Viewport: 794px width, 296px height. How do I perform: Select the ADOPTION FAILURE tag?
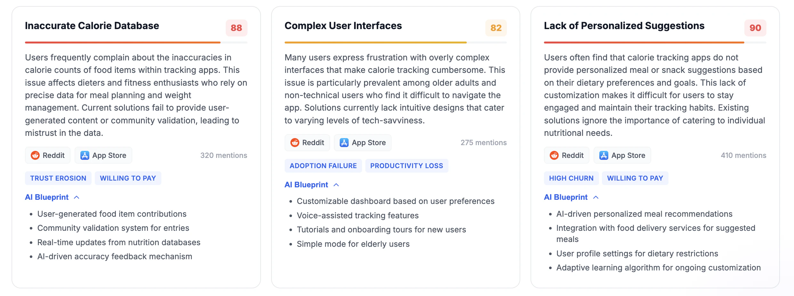pyautogui.click(x=323, y=166)
